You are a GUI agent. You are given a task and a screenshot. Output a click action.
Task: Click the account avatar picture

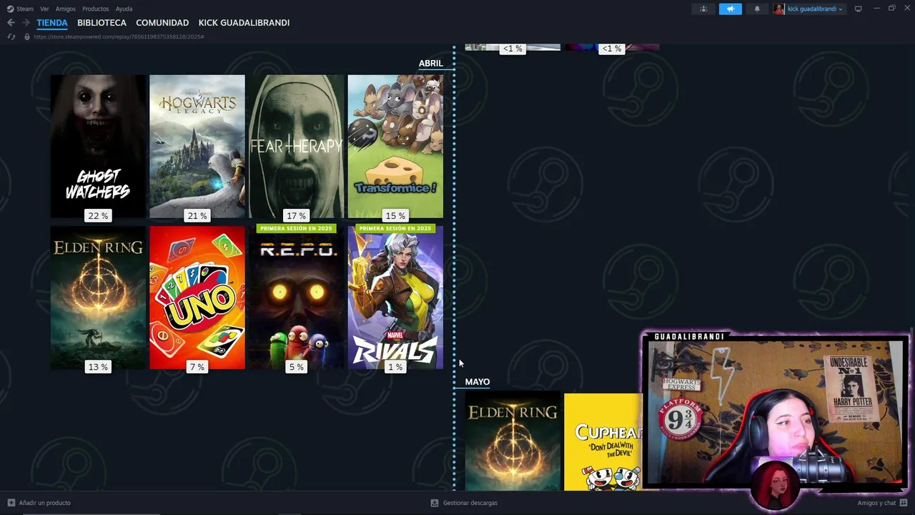778,9
